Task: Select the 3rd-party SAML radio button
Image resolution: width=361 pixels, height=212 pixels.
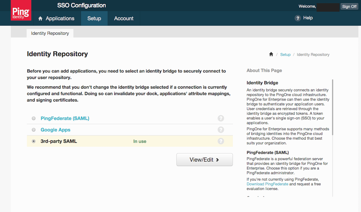Action: pos(33,141)
